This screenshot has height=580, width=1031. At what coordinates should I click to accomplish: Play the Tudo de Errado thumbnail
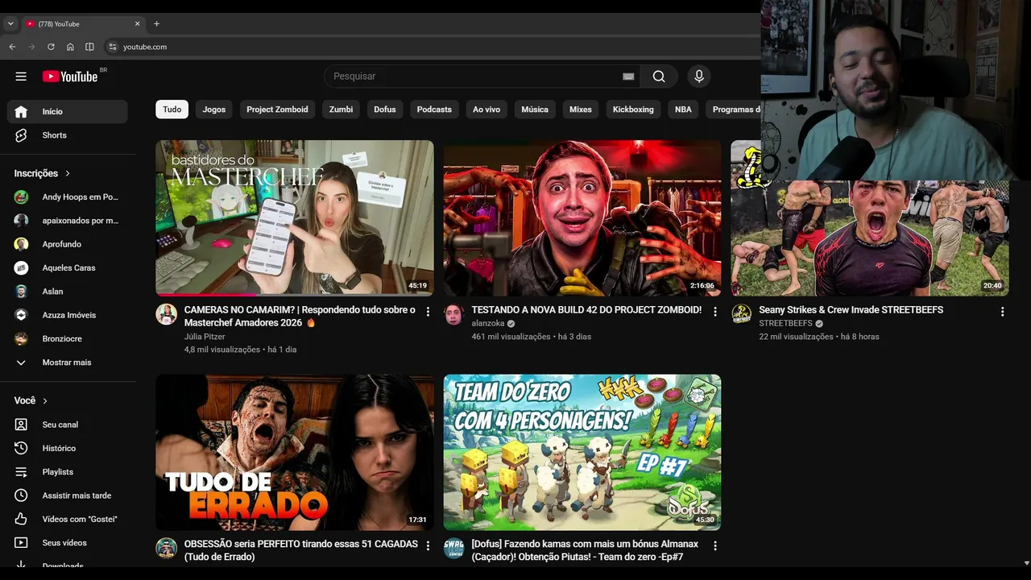tap(295, 452)
